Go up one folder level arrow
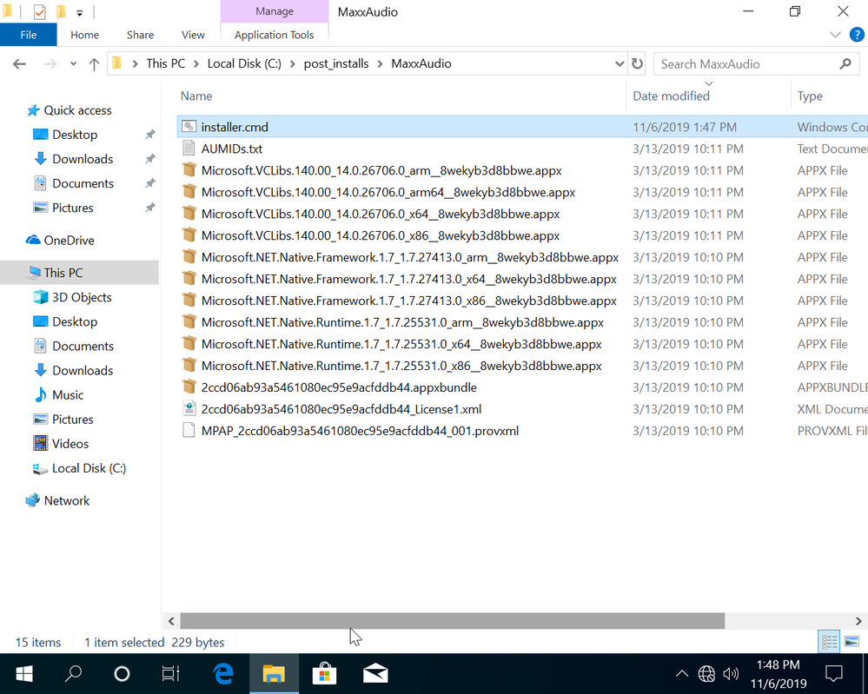This screenshot has width=868, height=694. (x=94, y=64)
